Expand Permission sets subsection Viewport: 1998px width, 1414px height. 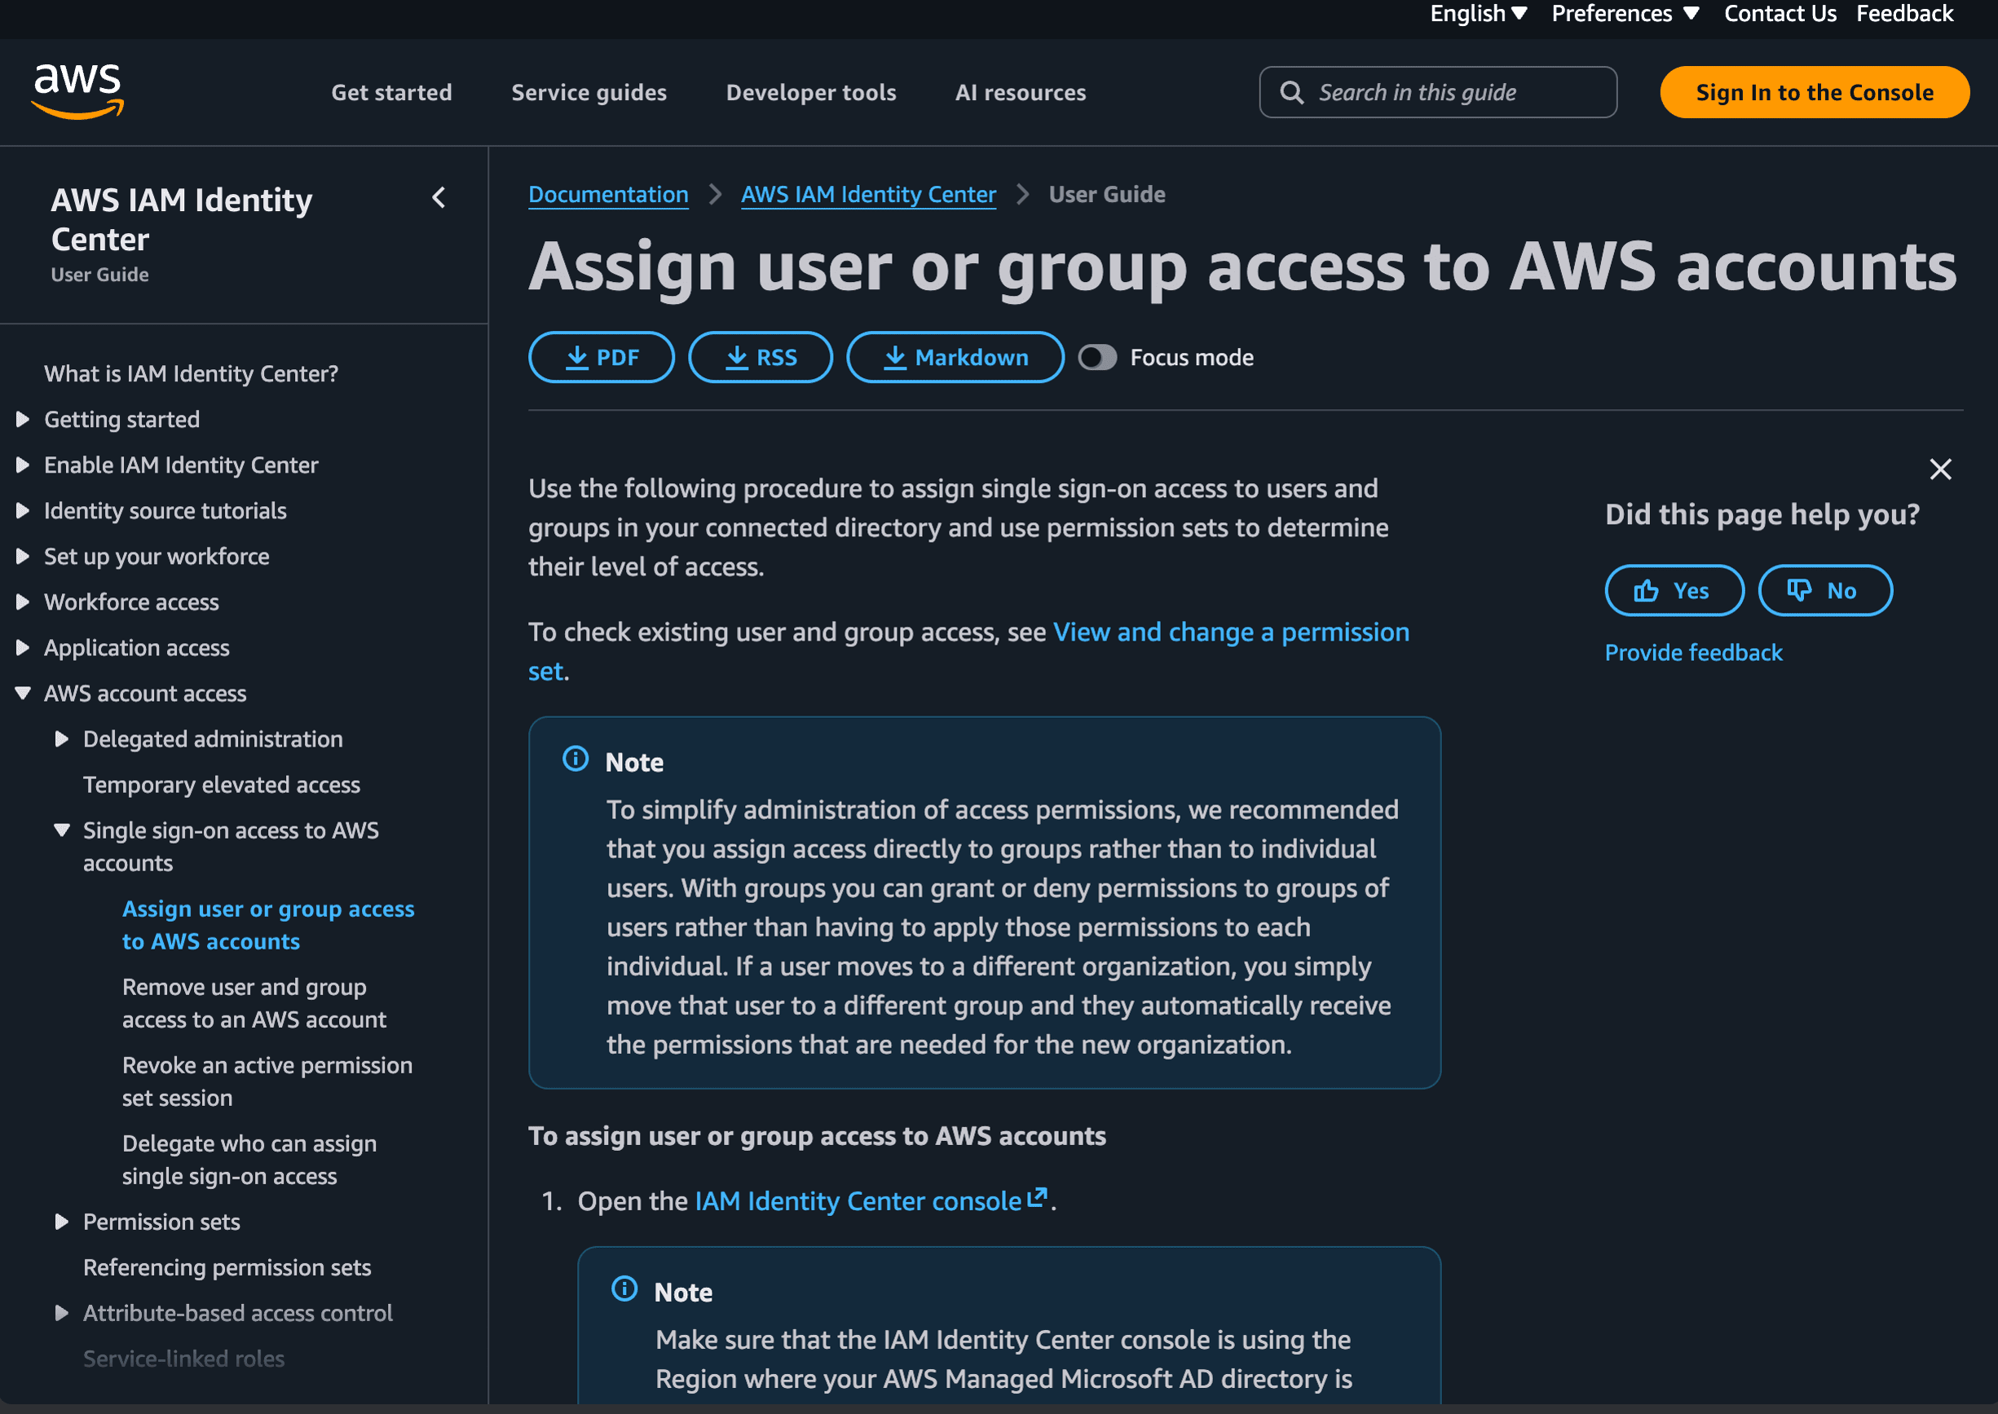[62, 1222]
